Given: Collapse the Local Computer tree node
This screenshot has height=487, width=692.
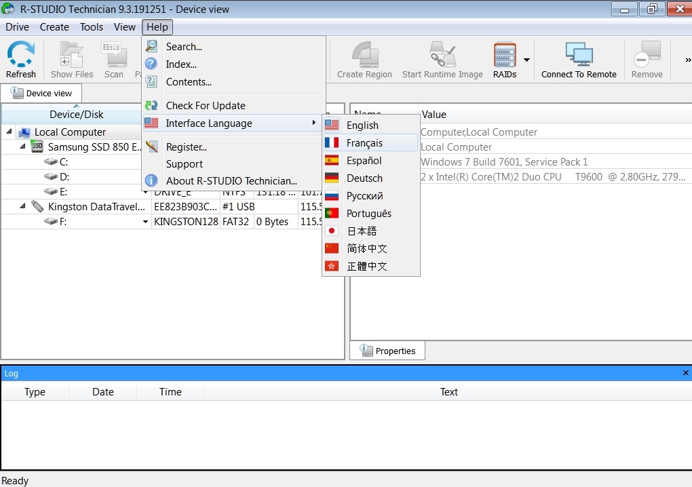Looking at the screenshot, I should pos(9,132).
